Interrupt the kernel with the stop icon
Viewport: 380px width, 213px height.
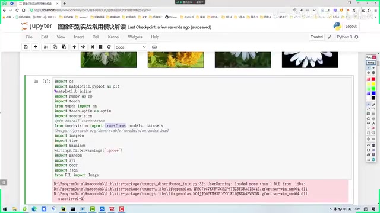(100, 47)
